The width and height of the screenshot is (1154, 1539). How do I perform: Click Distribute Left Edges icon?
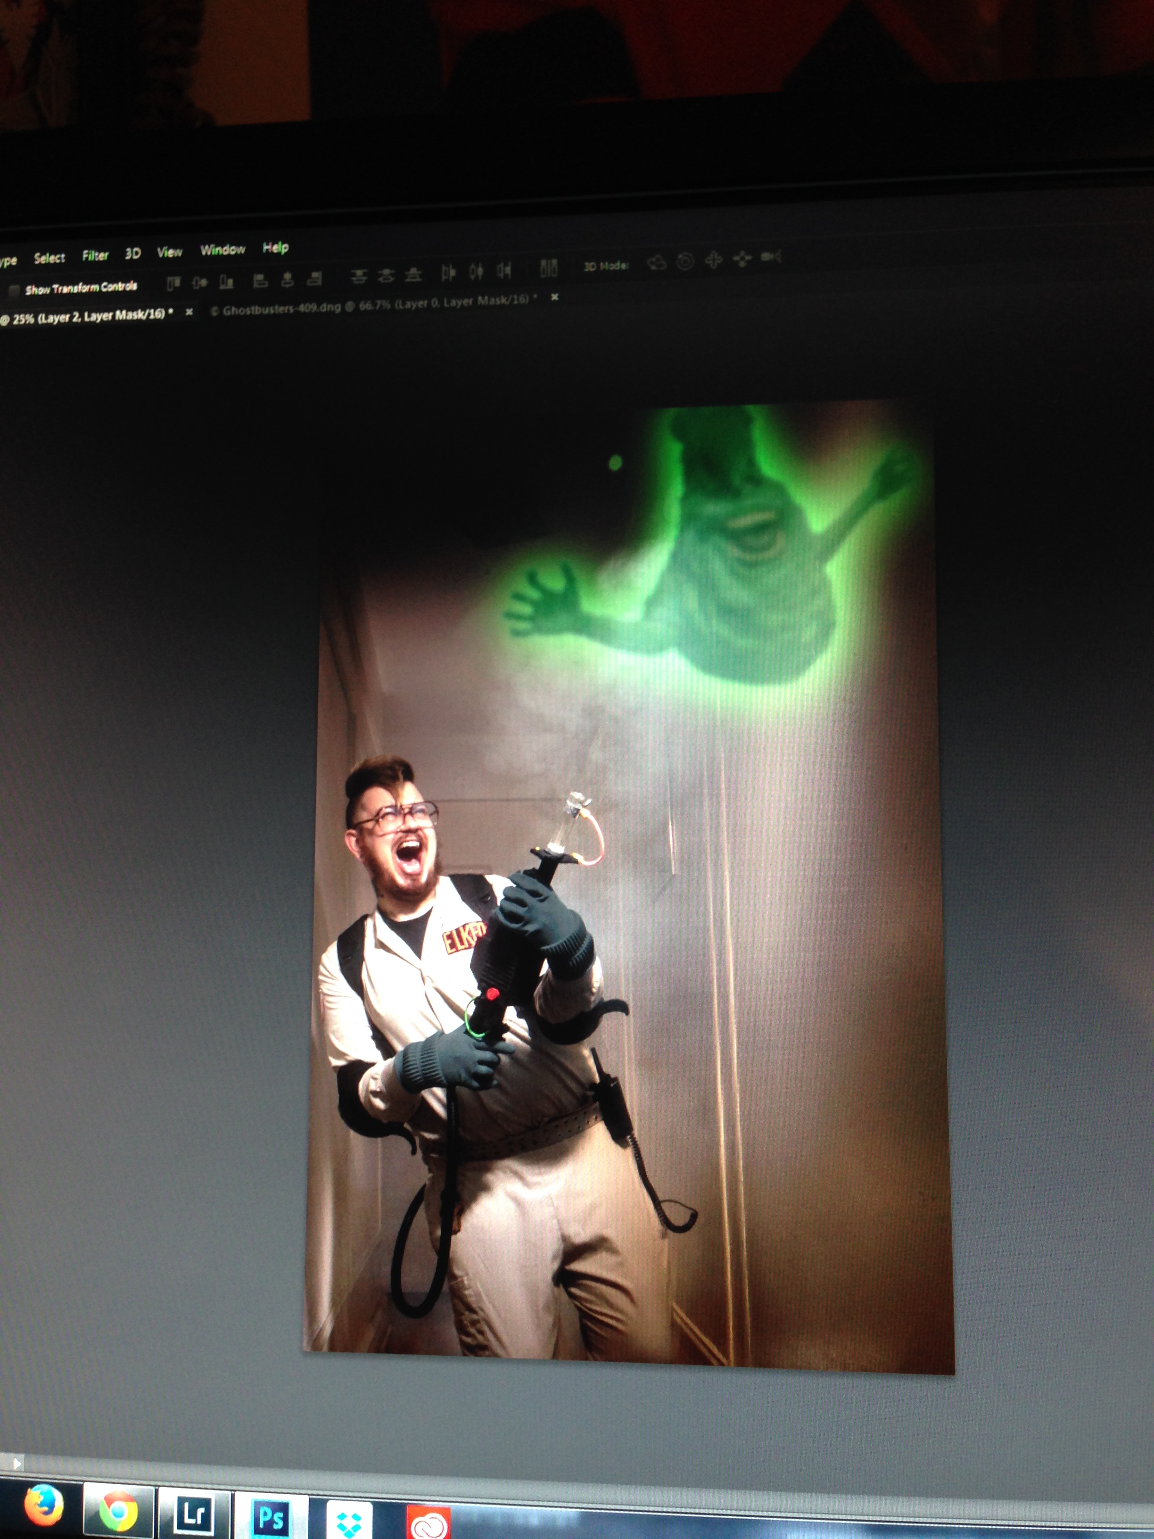tap(449, 272)
